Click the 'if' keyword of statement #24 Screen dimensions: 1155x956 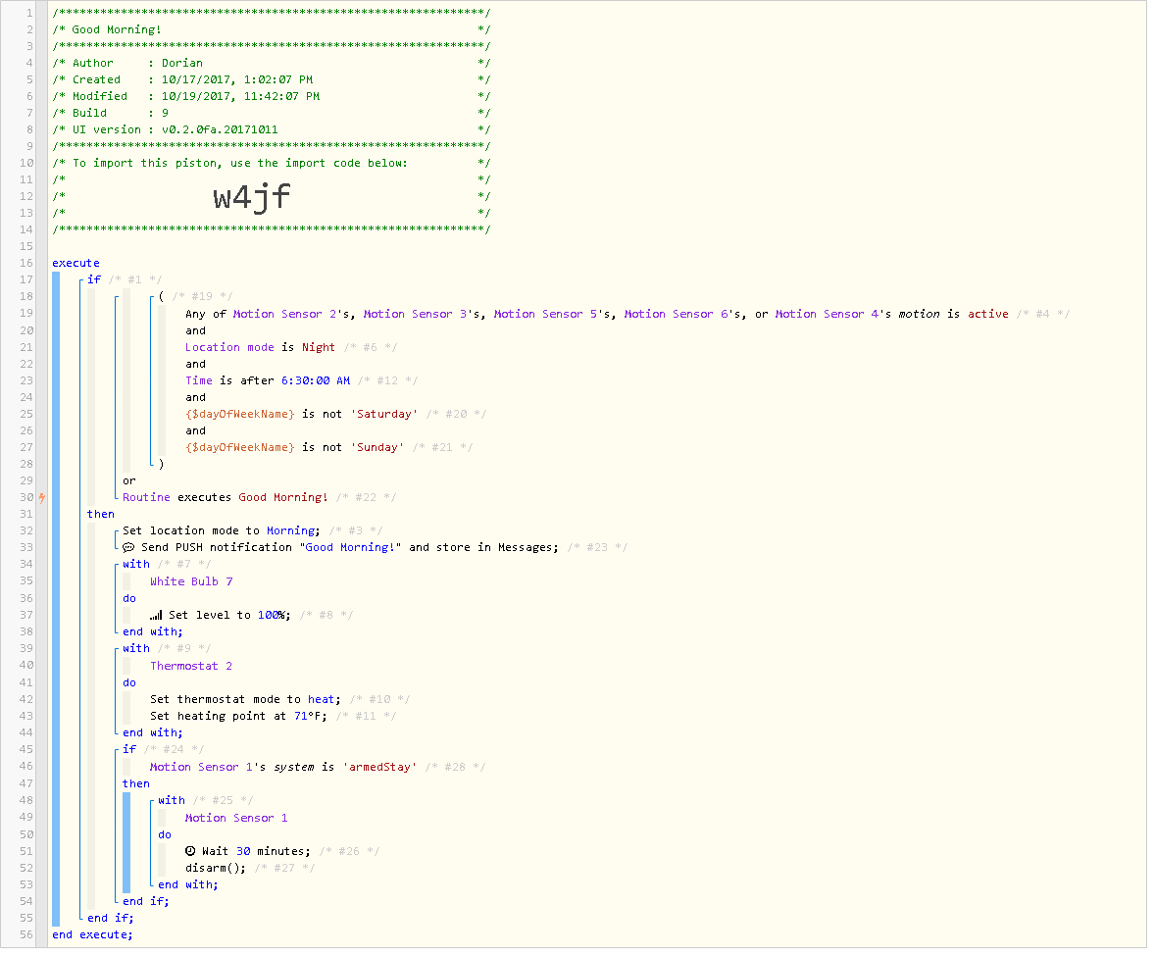pyautogui.click(x=129, y=750)
